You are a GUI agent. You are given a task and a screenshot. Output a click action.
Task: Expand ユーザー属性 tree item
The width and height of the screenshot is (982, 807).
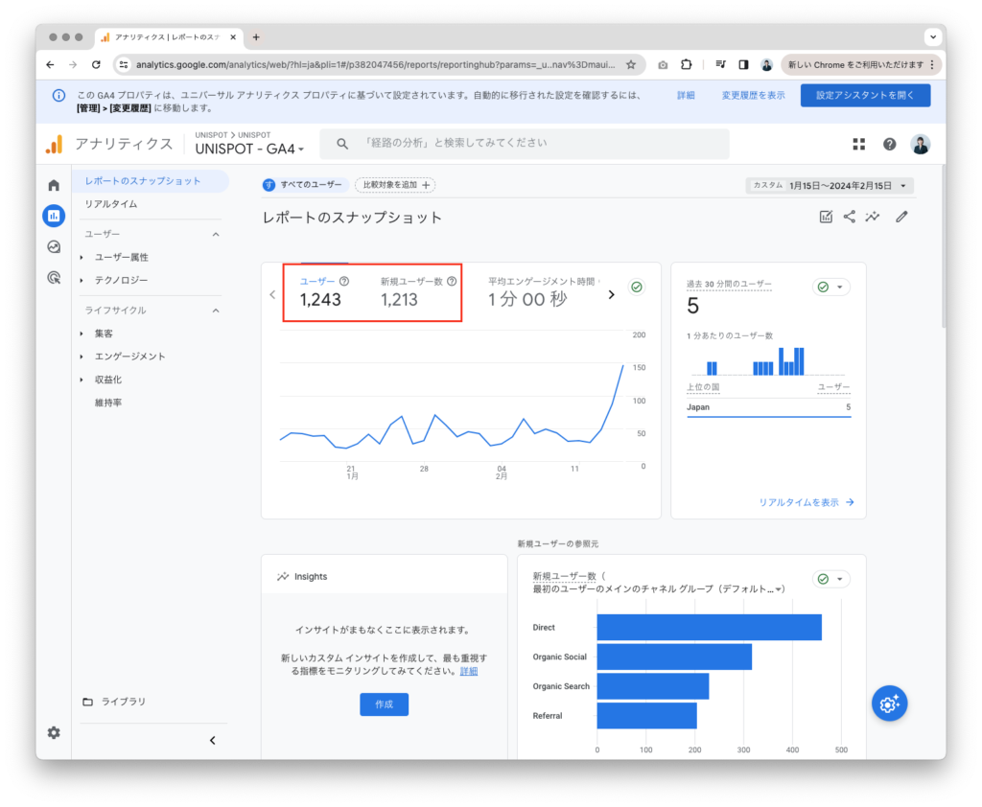82,257
